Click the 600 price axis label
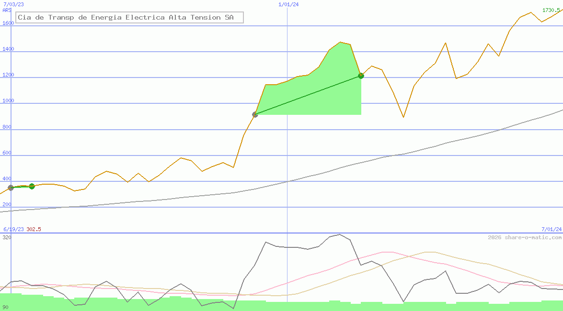 coord(7,153)
